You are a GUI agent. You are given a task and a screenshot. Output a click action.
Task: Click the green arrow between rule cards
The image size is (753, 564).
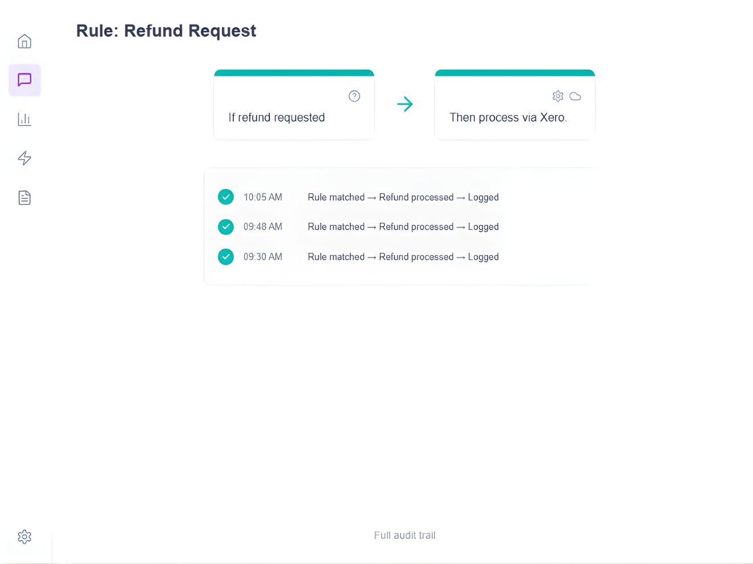[x=405, y=104]
